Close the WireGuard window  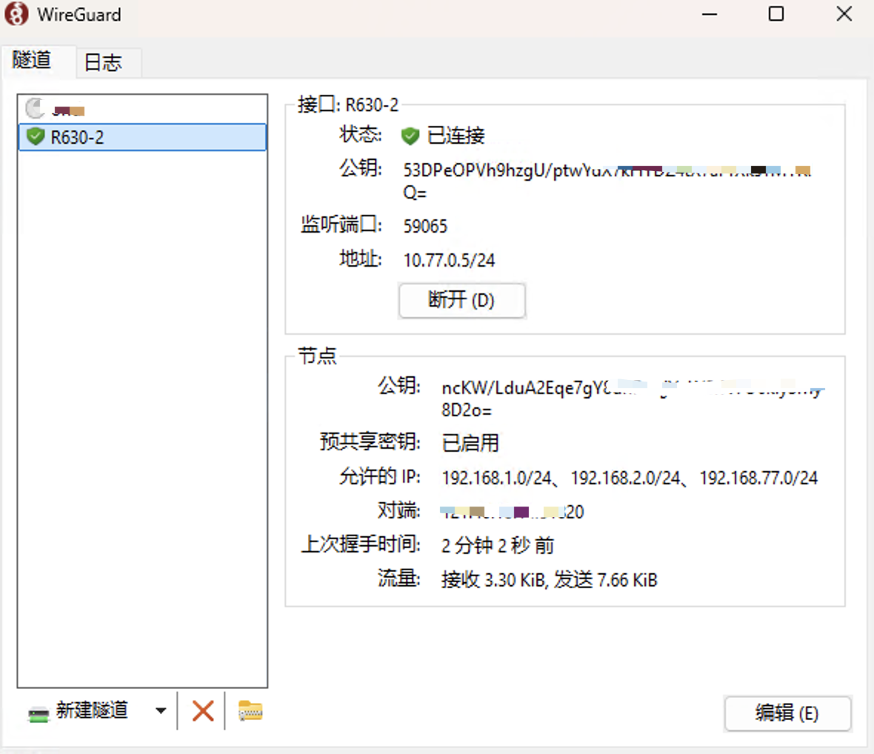click(x=844, y=14)
